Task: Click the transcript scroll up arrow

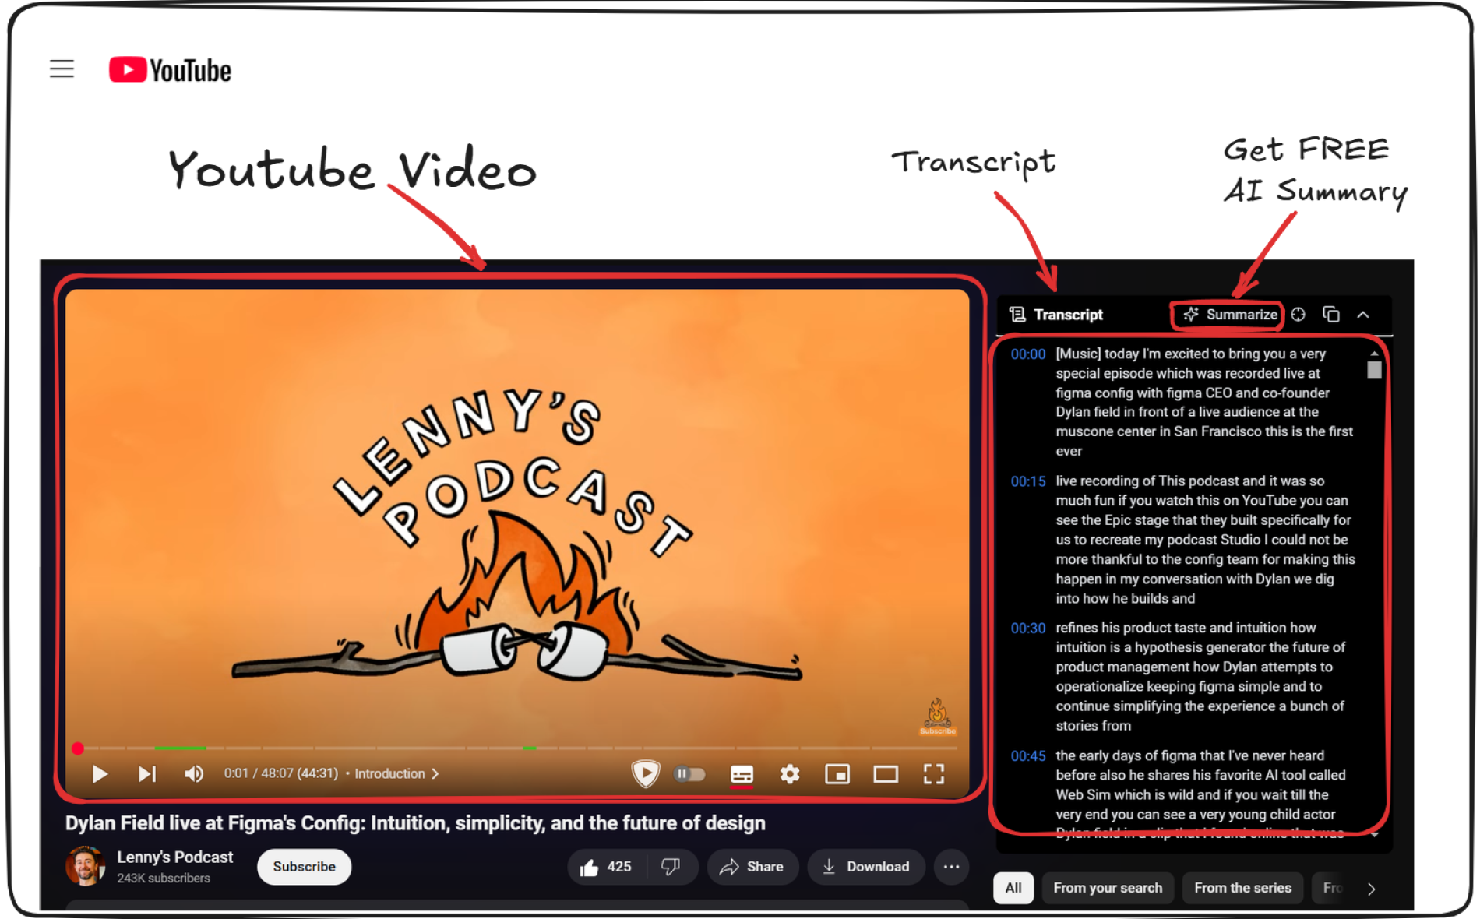Action: click(1374, 353)
